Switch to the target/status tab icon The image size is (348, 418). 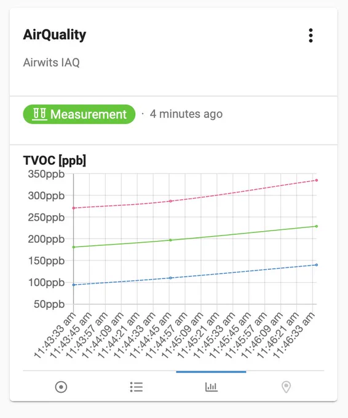coord(61,387)
